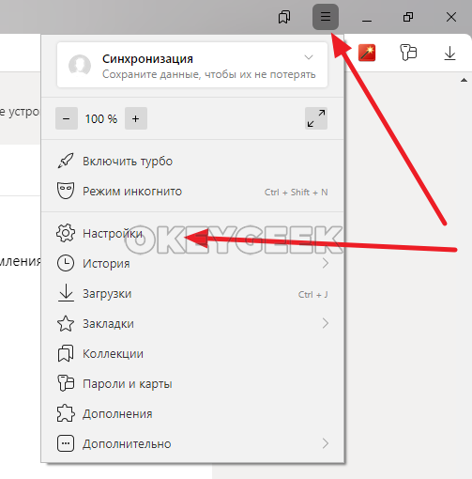Open downloads arrow icon in toolbar
Screen dimensions: 472x479
(x=449, y=53)
